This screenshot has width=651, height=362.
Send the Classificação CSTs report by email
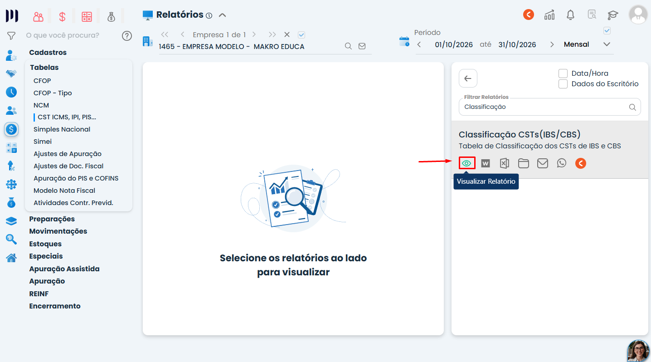pos(543,163)
